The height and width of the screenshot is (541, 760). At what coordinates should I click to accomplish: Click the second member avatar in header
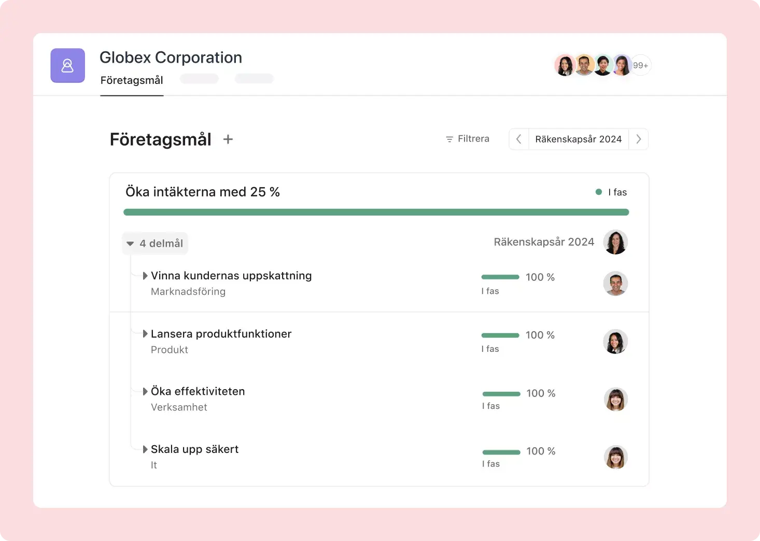(584, 65)
